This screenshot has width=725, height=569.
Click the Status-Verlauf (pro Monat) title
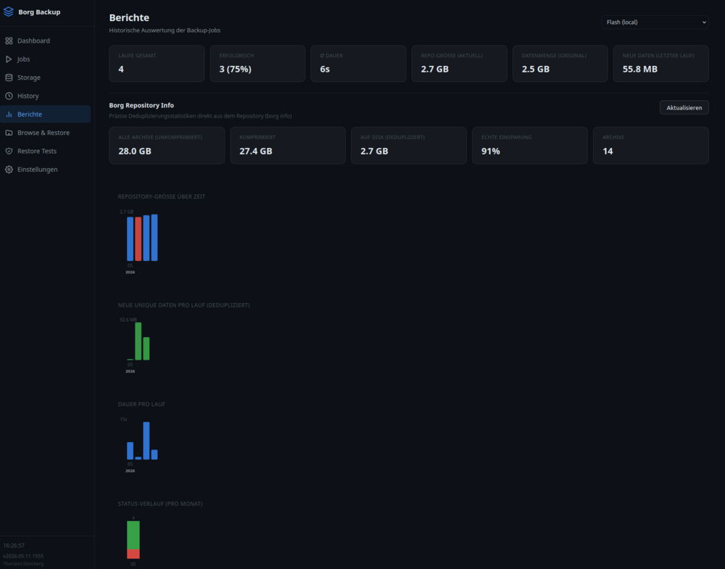pyautogui.click(x=160, y=504)
